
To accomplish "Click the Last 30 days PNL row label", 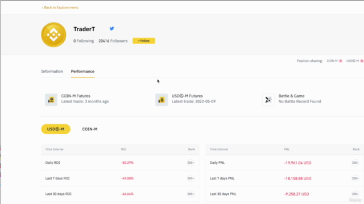I will click(223, 194).
